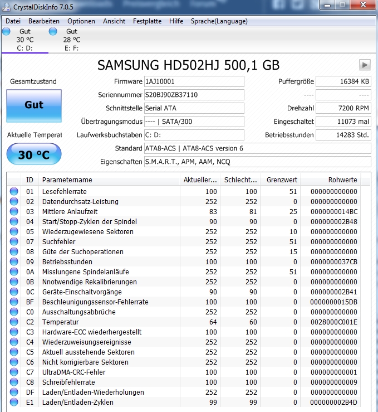The width and height of the screenshot is (378, 412).
Task: Click the Rohwerte column header
Action: coord(331,180)
